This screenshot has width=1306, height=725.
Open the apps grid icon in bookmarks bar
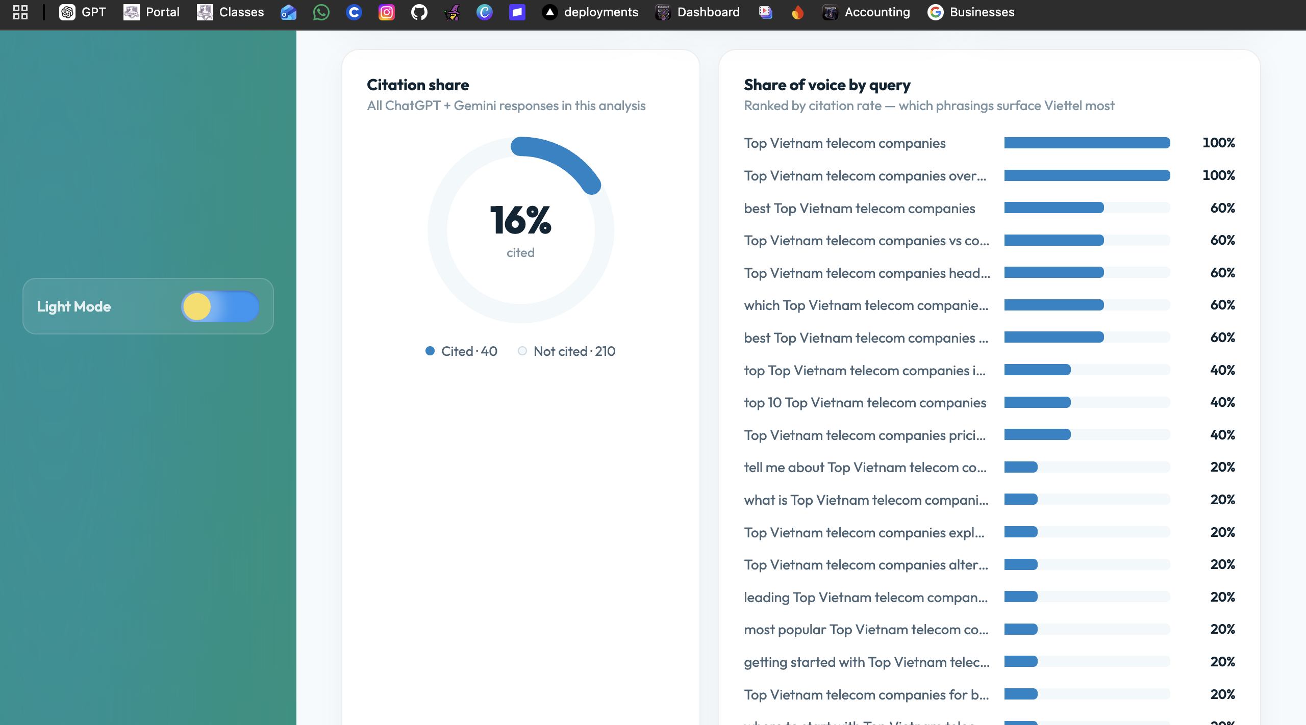(x=20, y=12)
